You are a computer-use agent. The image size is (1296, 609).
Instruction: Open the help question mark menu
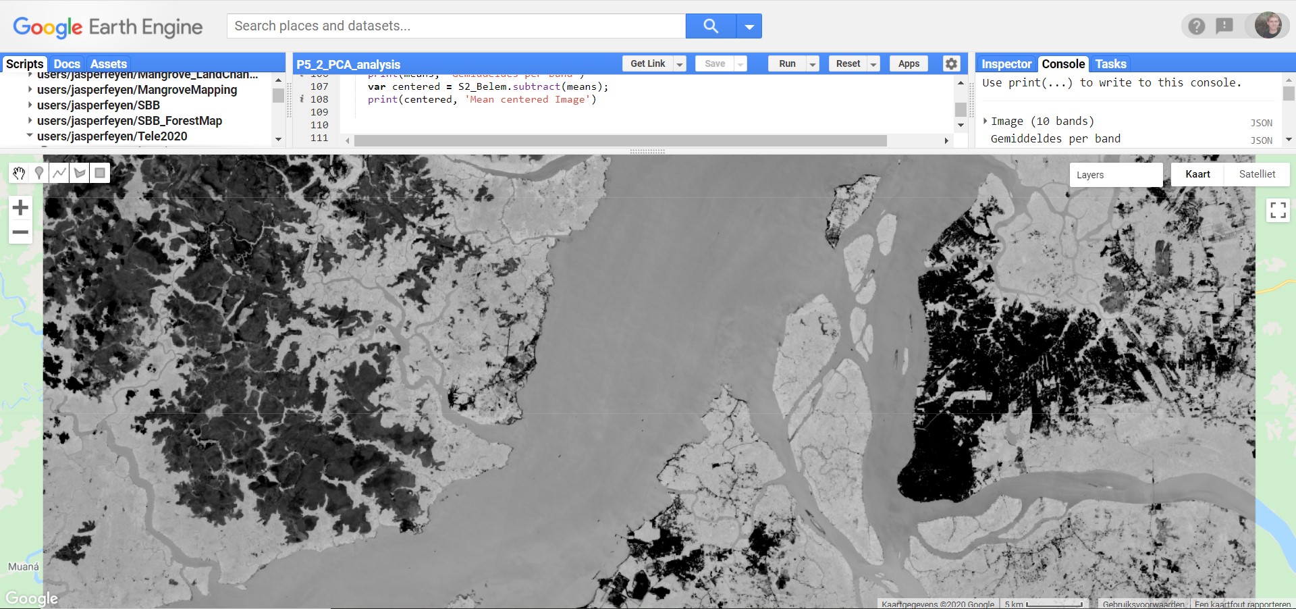1197,26
